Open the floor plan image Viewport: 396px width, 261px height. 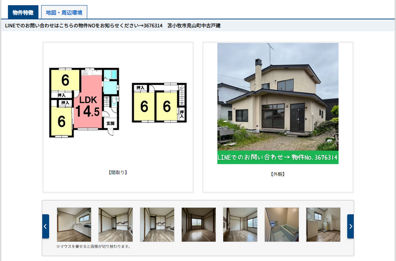(118, 103)
